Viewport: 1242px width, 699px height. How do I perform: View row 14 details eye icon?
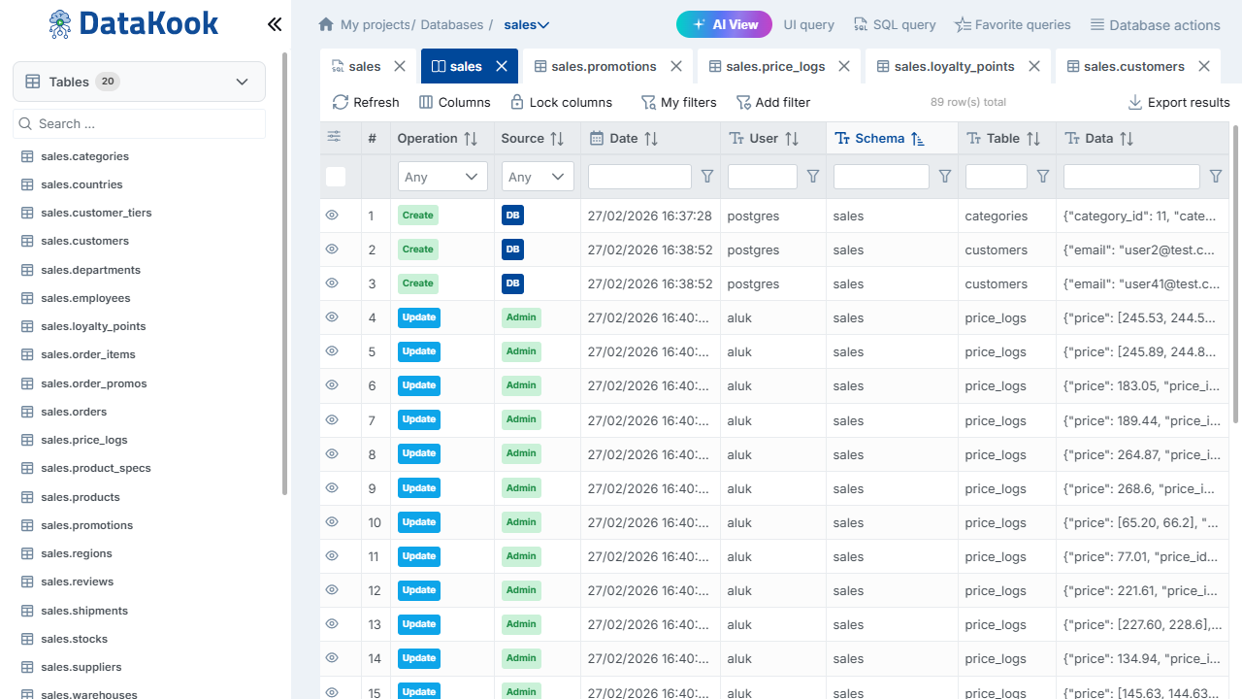pyautogui.click(x=332, y=657)
